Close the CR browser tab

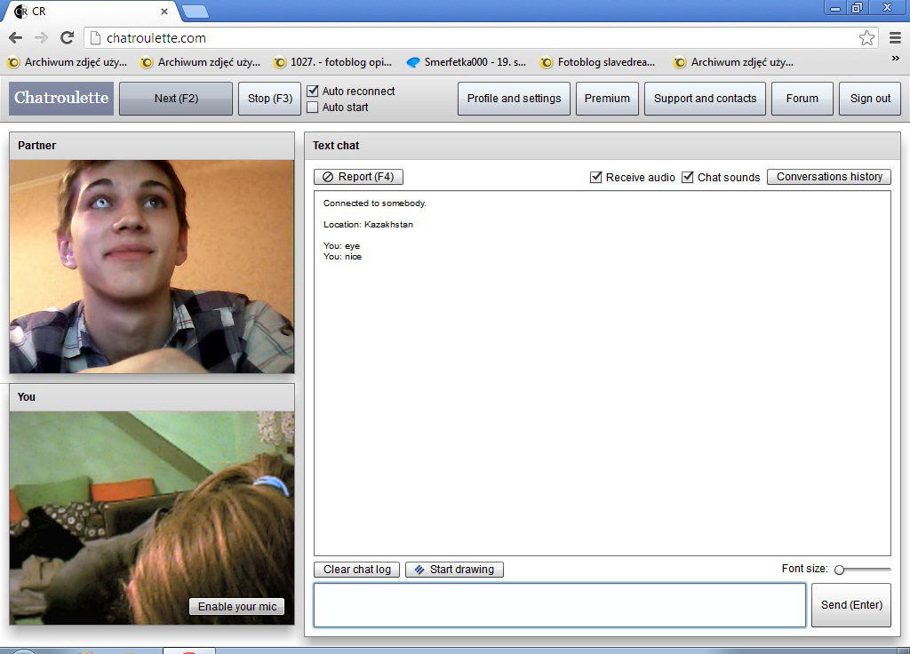(x=164, y=11)
